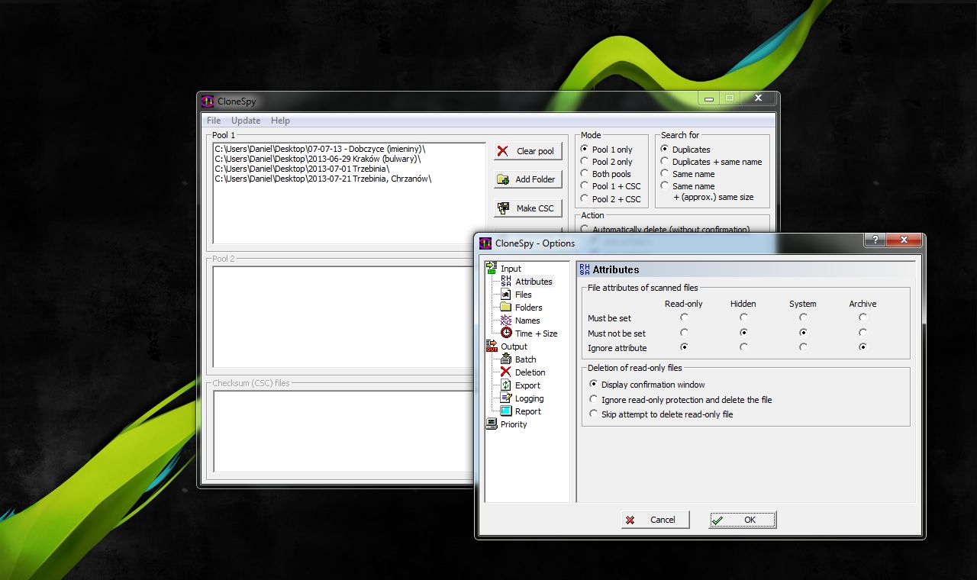The height and width of the screenshot is (580, 977).
Task: Click the CloneSpy main window title icon
Action: coord(207,101)
